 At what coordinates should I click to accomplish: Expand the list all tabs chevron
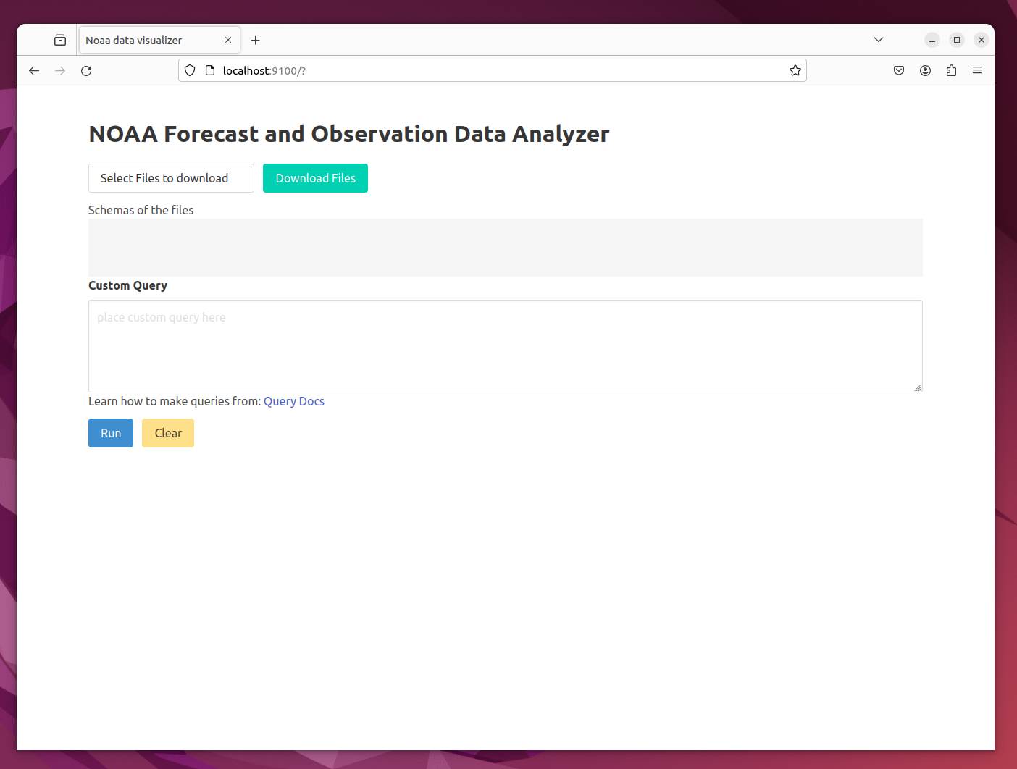(879, 40)
